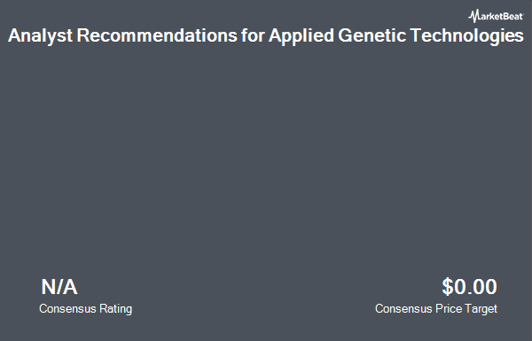The image size is (532, 341).
Task: Click the word "Technologies" in heading
Action: coord(467,36)
